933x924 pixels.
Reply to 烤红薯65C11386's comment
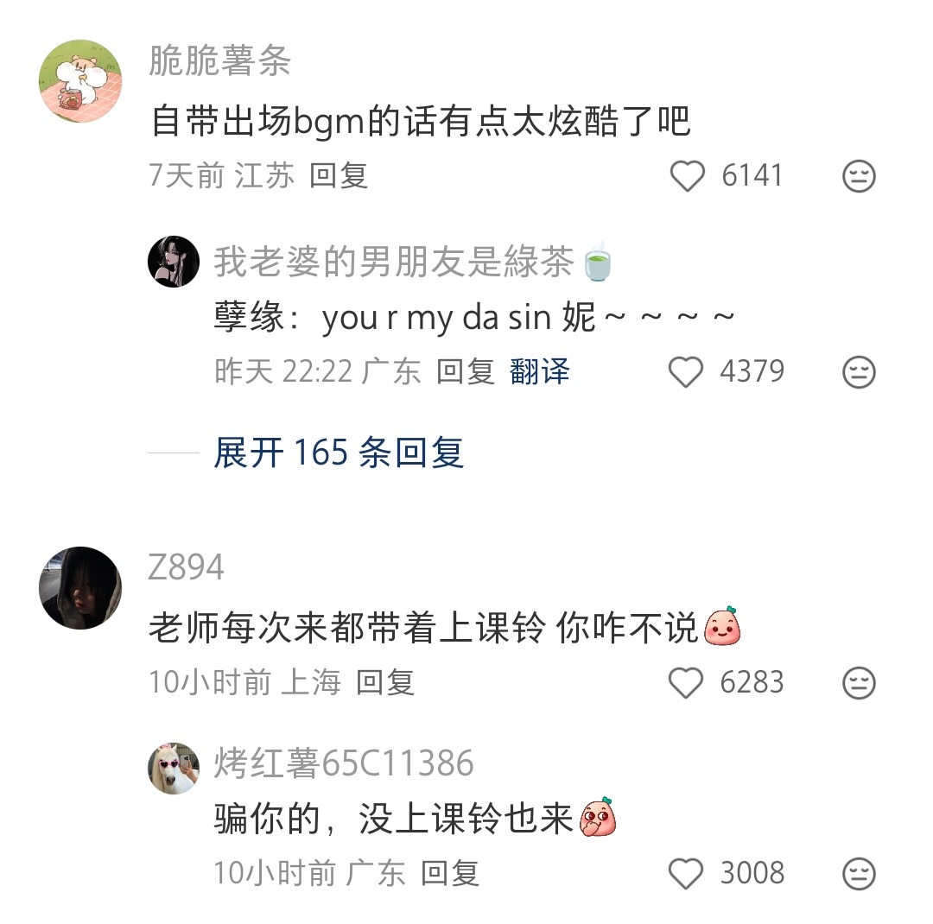click(x=450, y=873)
